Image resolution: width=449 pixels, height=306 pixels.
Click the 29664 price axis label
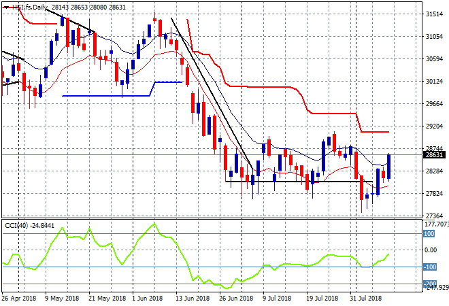pyautogui.click(x=435, y=103)
